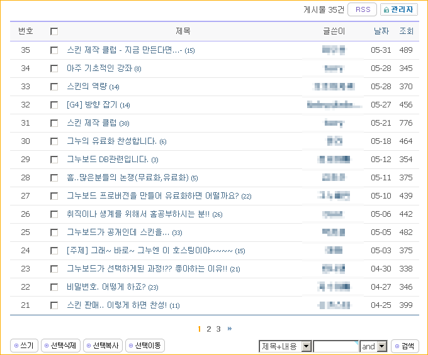Select the checkbox for post 21
The width and height of the screenshot is (428, 355).
coord(54,305)
